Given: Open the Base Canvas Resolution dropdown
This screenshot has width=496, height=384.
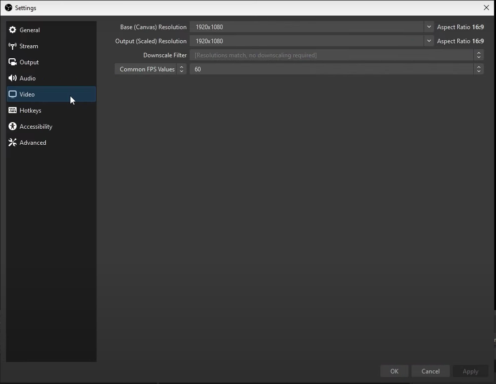Looking at the screenshot, I should coord(429,27).
